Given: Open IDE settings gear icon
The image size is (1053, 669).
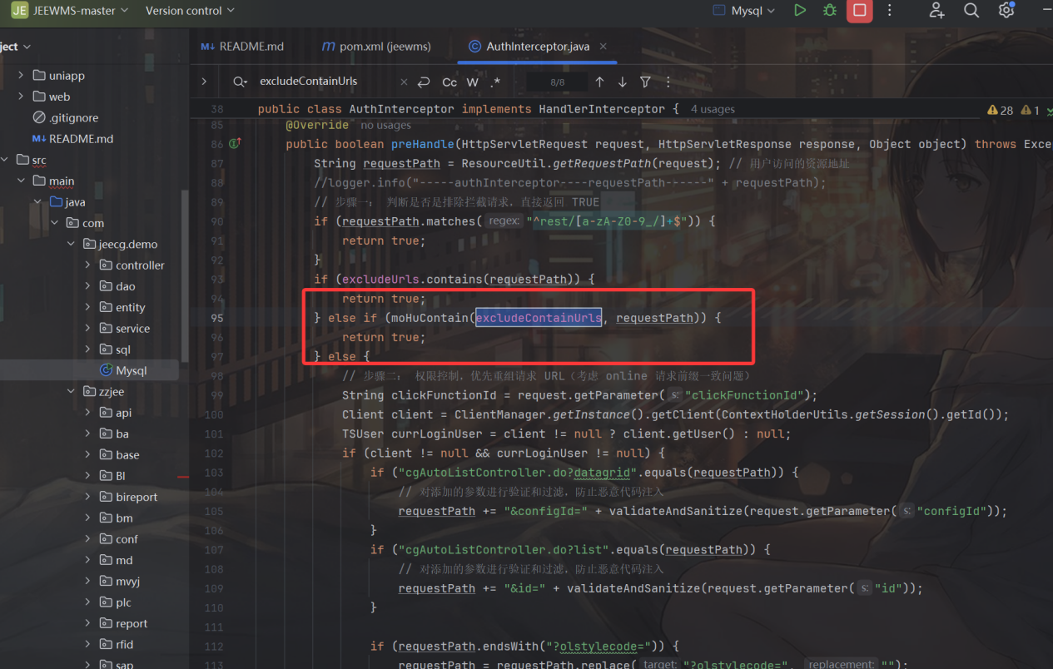Looking at the screenshot, I should click(x=1006, y=11).
